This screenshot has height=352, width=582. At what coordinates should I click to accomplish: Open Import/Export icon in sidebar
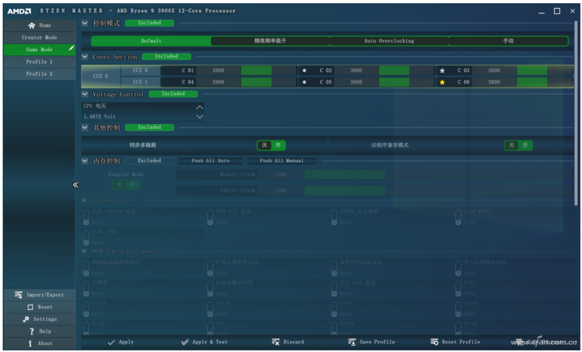click(x=19, y=295)
